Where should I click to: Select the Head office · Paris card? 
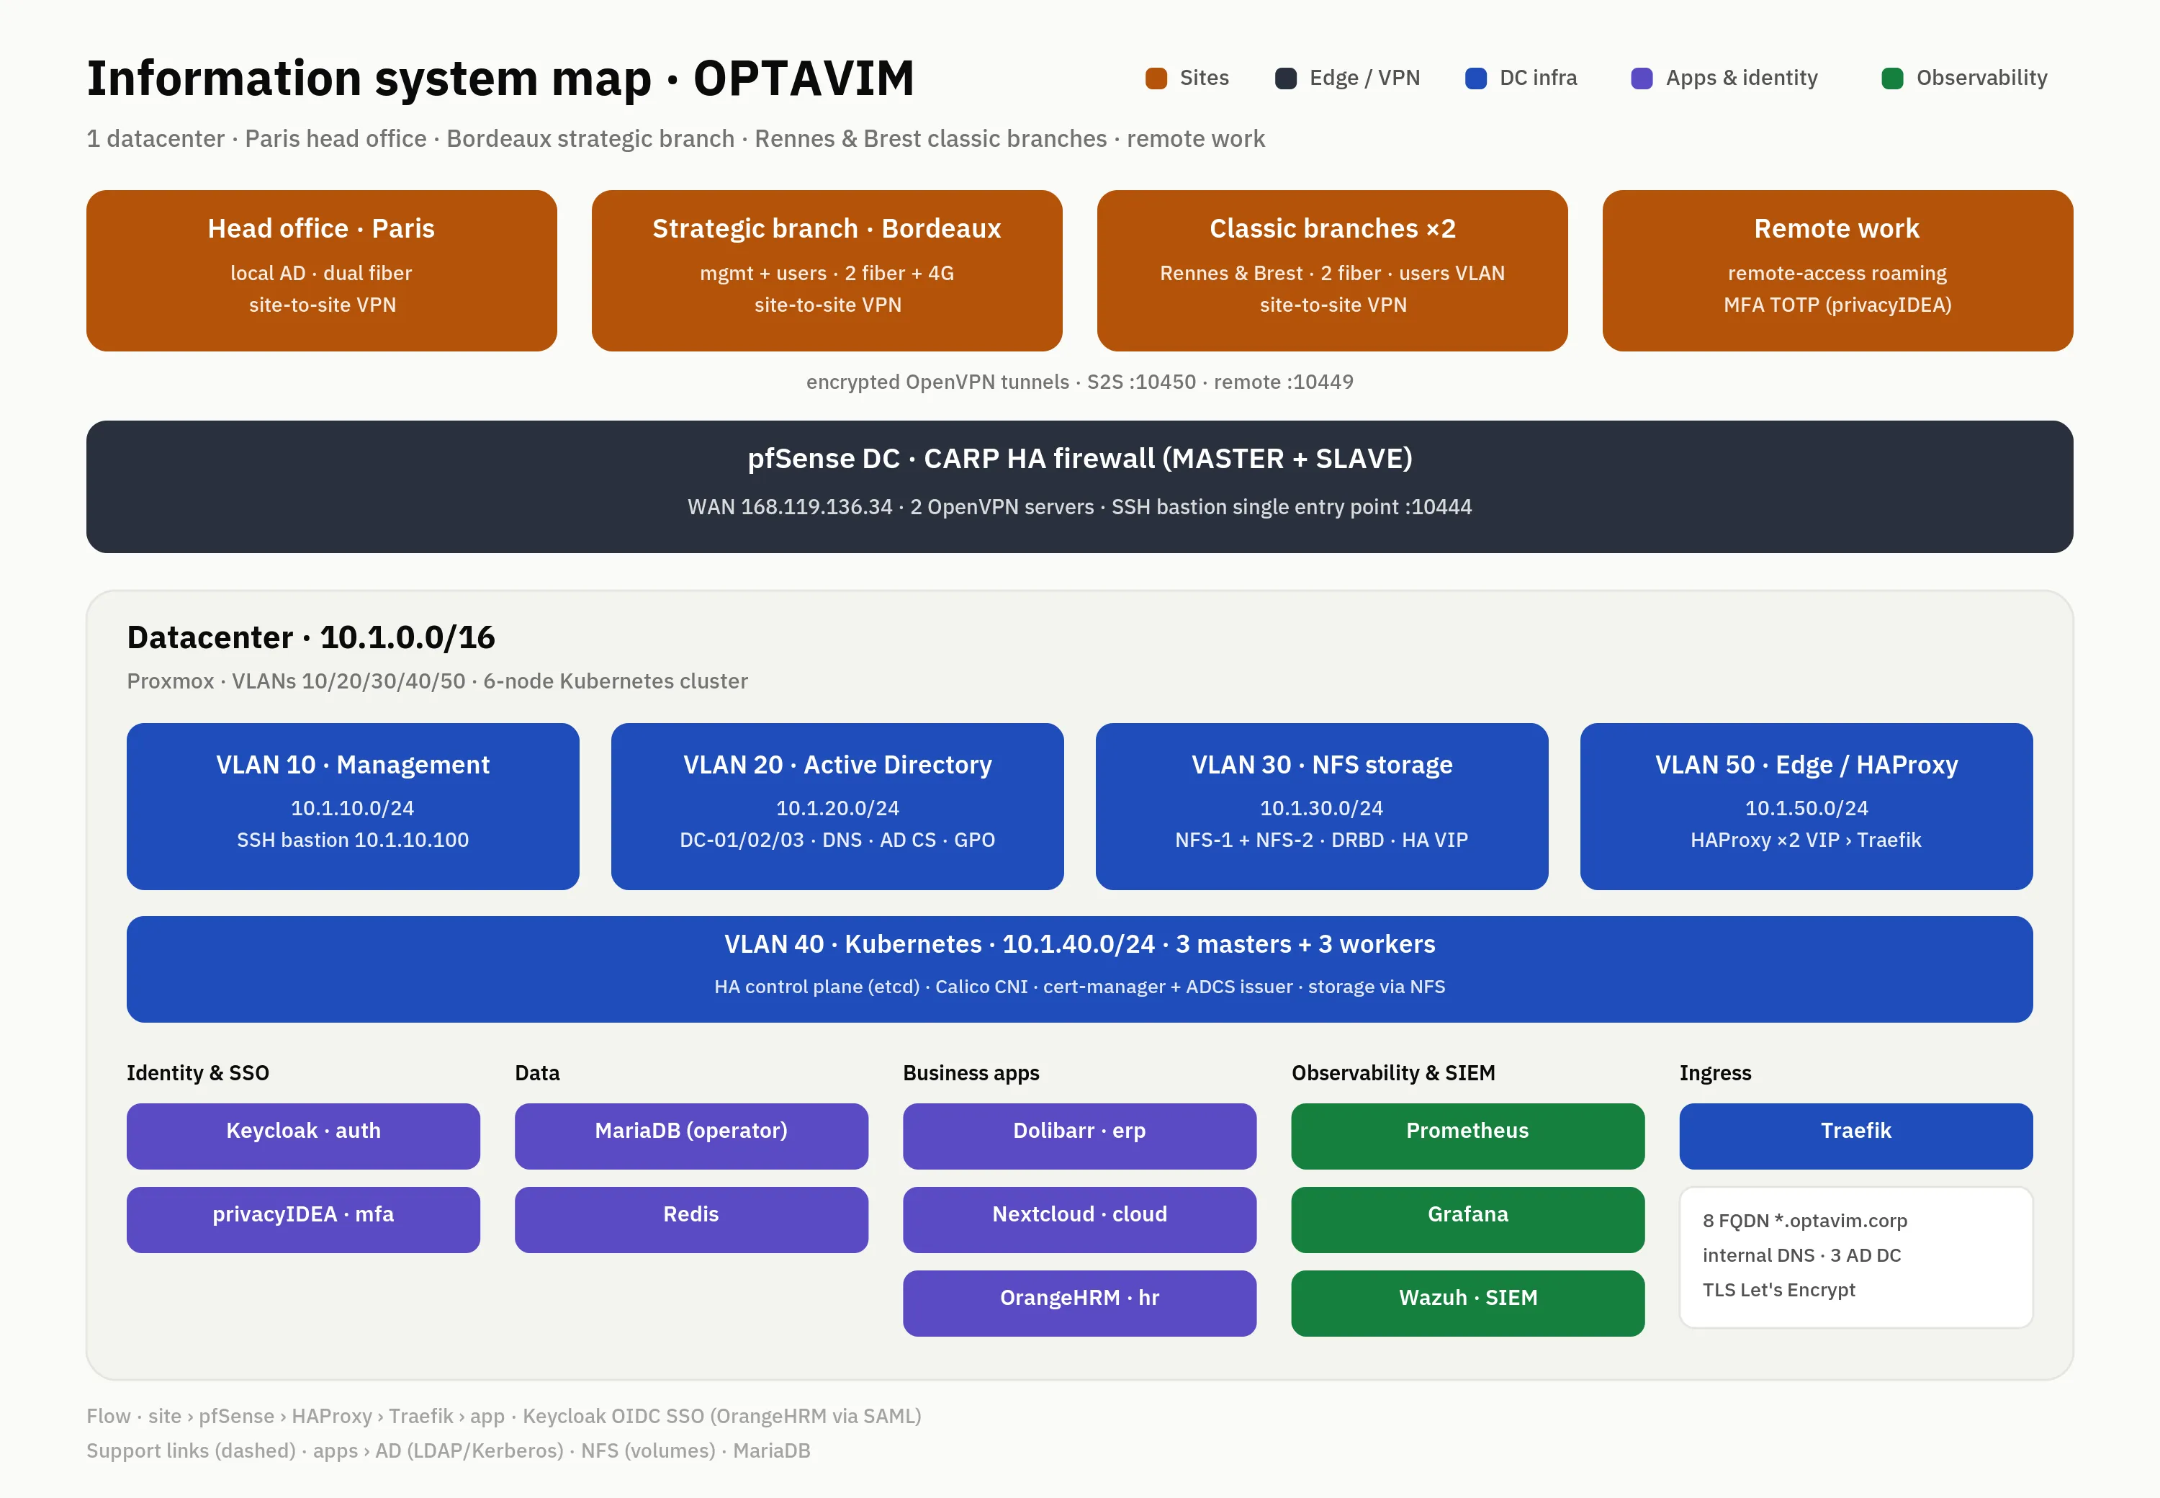point(322,270)
